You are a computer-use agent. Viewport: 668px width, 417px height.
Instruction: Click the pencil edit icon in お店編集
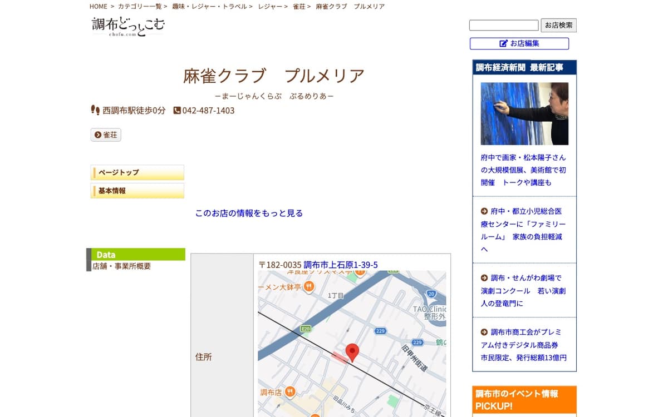point(504,43)
